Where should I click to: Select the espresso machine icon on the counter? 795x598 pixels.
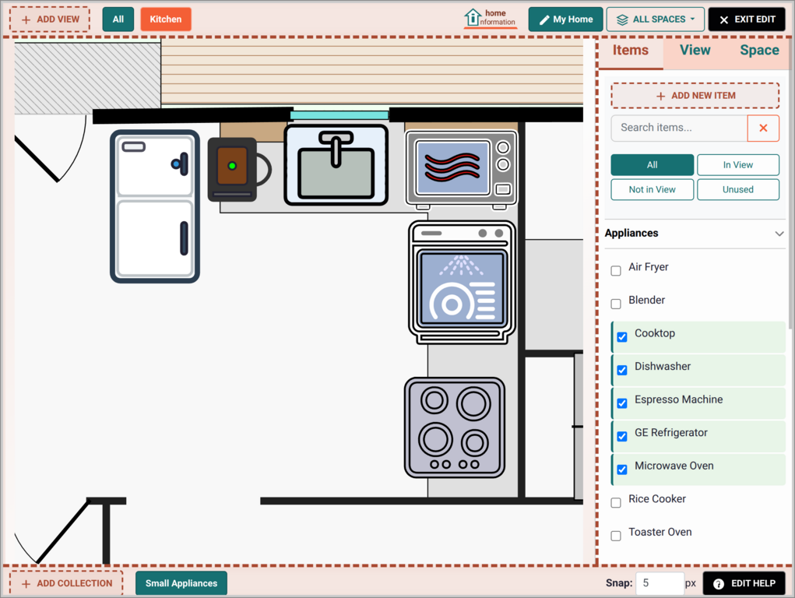(x=238, y=170)
